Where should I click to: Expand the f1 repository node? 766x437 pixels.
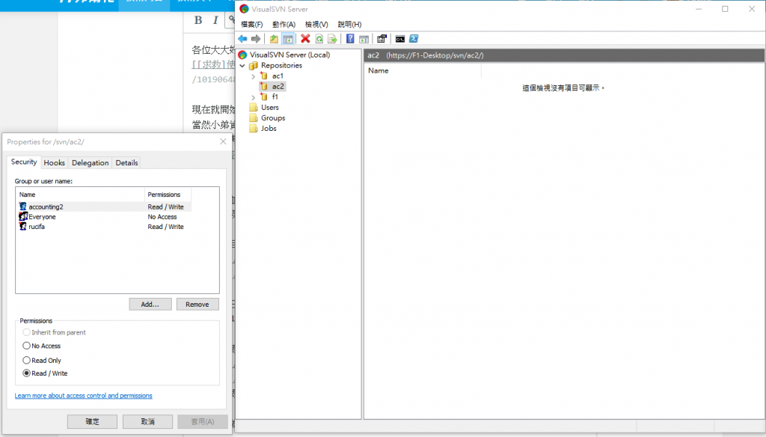[253, 97]
